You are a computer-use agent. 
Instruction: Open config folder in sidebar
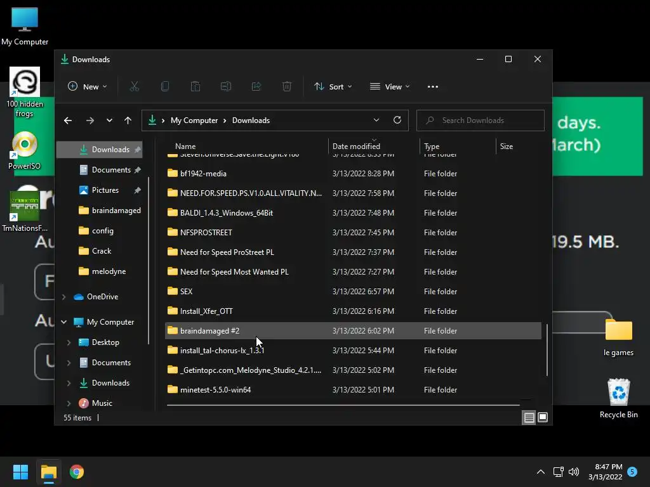(100, 231)
